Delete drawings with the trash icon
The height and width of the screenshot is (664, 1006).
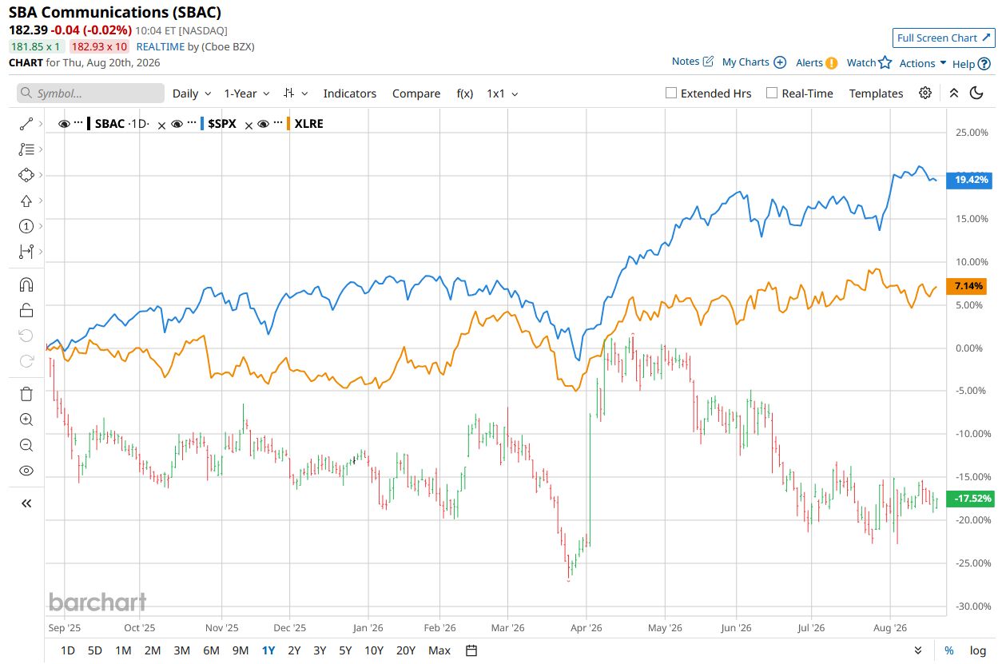pos(26,394)
